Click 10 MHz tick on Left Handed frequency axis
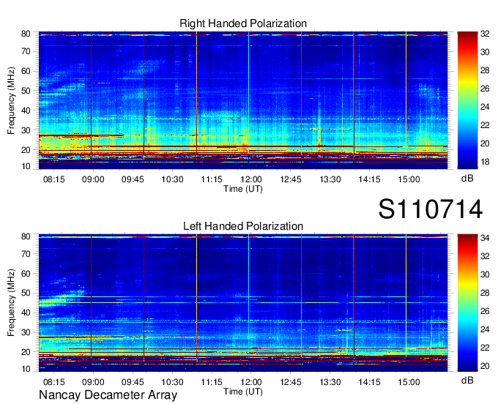Screen dimensions: 498x404 tap(26, 369)
